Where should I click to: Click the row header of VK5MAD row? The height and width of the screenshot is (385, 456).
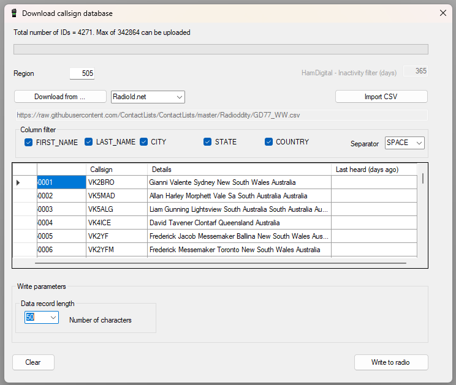pos(25,196)
